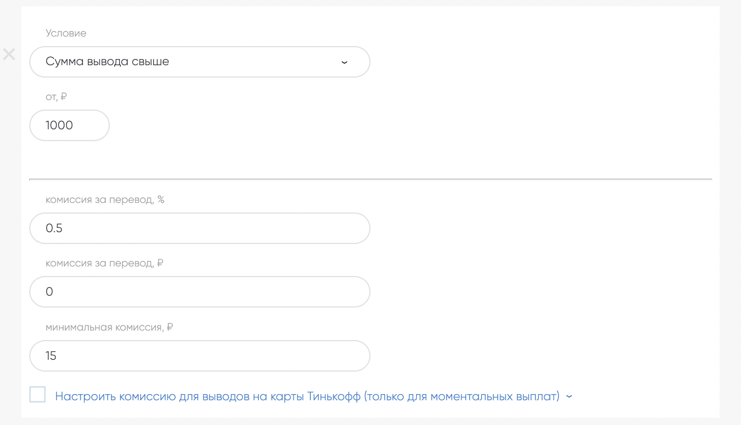Click the chevron arrow in the Условие dropdown
The image size is (741, 425).
(x=345, y=62)
